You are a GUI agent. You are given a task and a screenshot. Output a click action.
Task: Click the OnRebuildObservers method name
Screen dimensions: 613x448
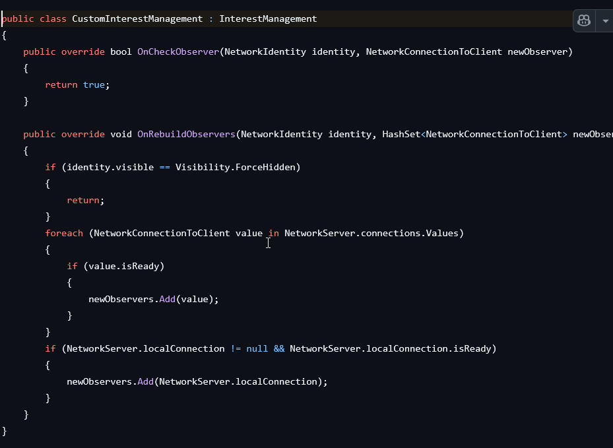point(186,134)
